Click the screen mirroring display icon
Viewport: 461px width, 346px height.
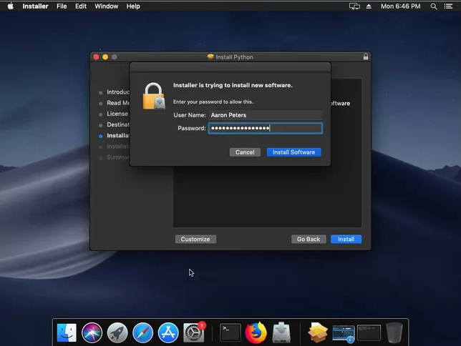pos(354,6)
